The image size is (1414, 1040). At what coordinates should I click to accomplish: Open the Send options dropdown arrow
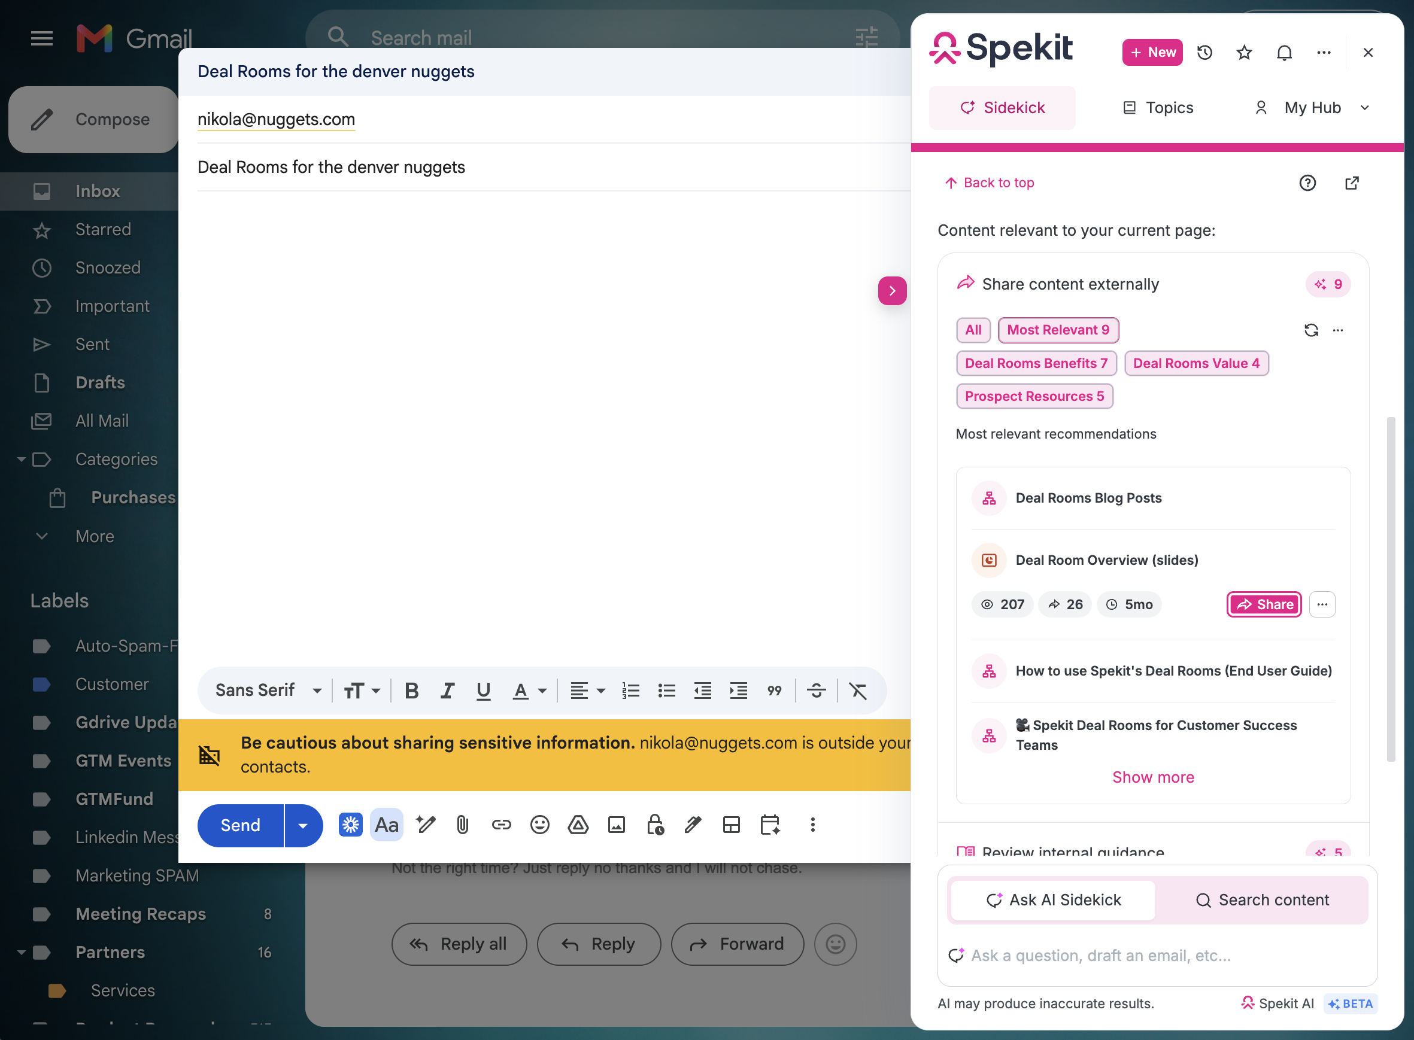coord(303,825)
